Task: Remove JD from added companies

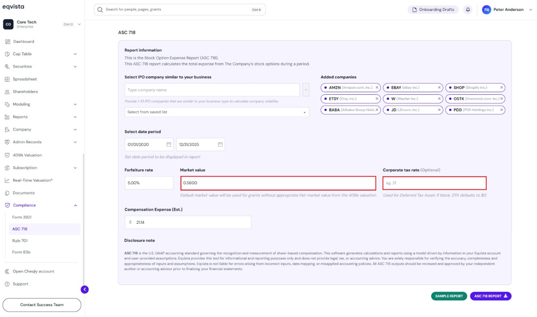Action: click(439, 110)
